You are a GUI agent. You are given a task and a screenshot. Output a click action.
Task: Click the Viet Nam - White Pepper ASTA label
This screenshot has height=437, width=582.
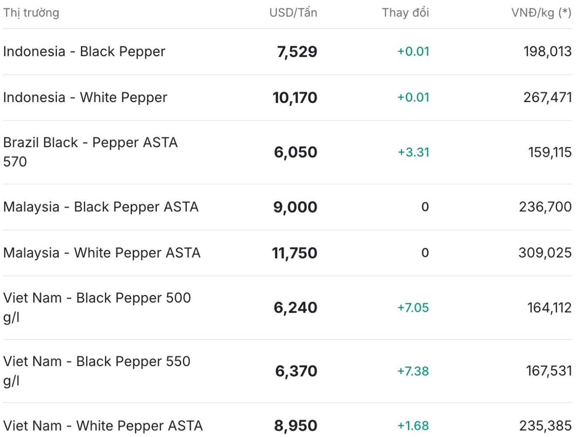[103, 425]
